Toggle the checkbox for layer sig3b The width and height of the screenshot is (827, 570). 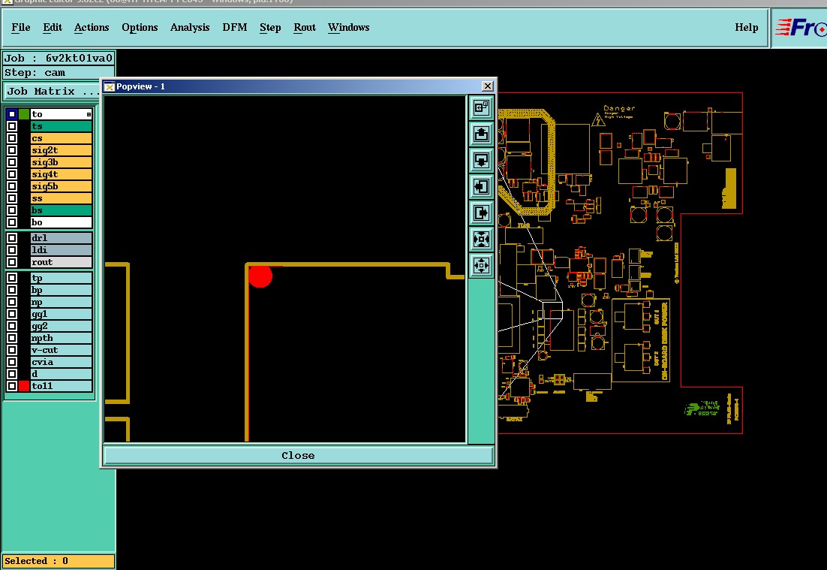click(x=11, y=162)
